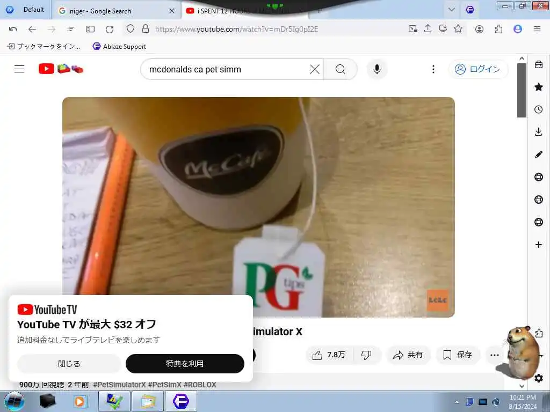Image resolution: width=550 pixels, height=412 pixels.
Task: Open sidebar history clock panel
Action: (x=539, y=109)
